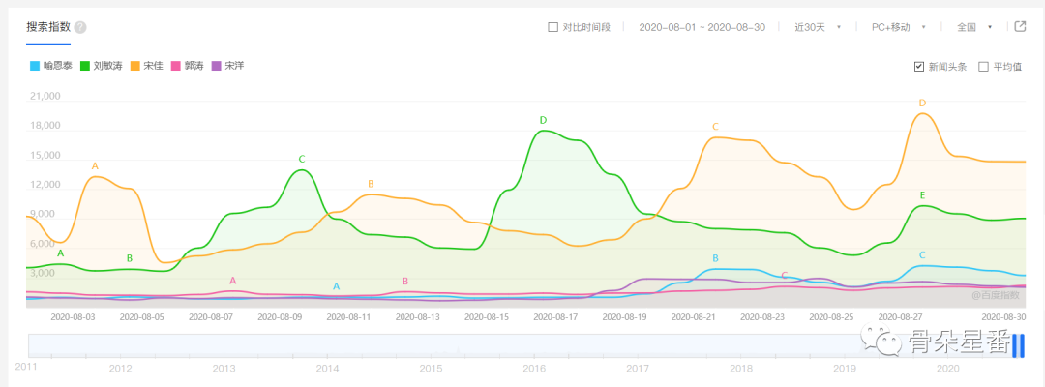The height and width of the screenshot is (387, 1045).
Task: Click green news marker D on 刘敏涛 line
Action: tap(543, 120)
